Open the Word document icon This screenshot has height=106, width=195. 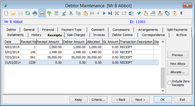pos(131,13)
